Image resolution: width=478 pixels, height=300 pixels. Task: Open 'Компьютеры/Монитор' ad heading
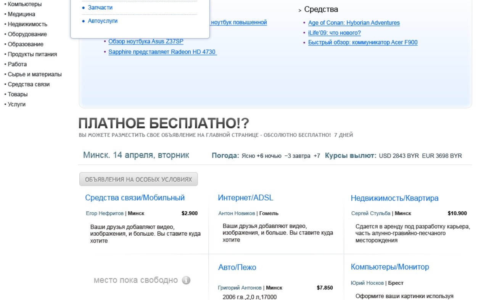(x=390, y=267)
